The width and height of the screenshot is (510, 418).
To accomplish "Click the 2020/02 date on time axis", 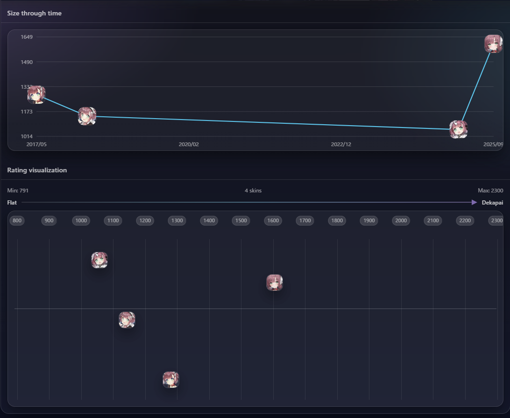I will point(189,144).
